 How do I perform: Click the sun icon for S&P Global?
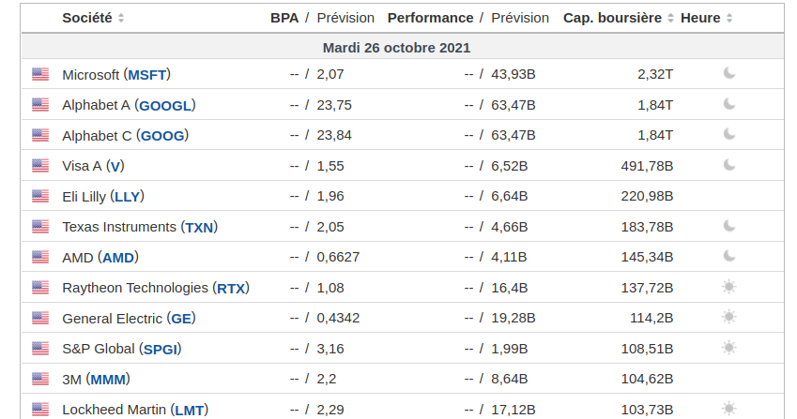(728, 348)
